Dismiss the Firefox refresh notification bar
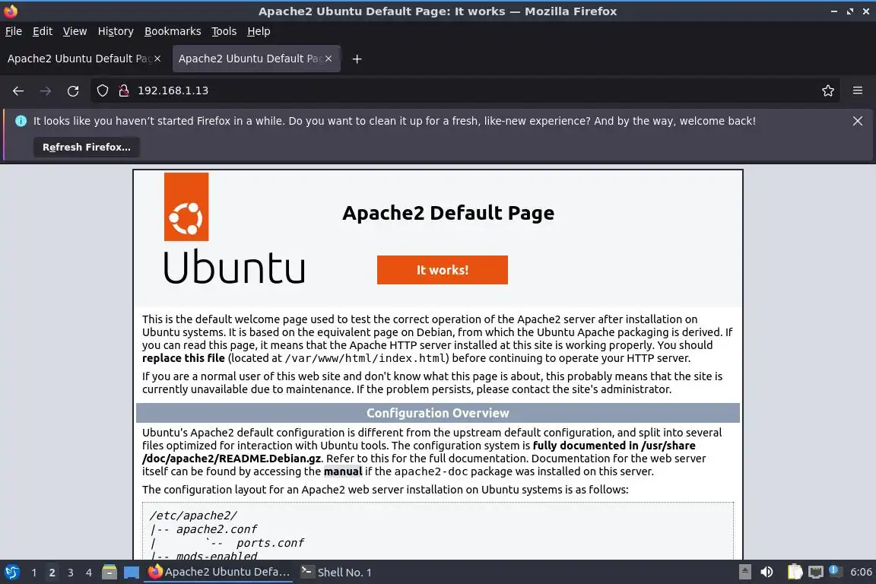 pyautogui.click(x=858, y=121)
